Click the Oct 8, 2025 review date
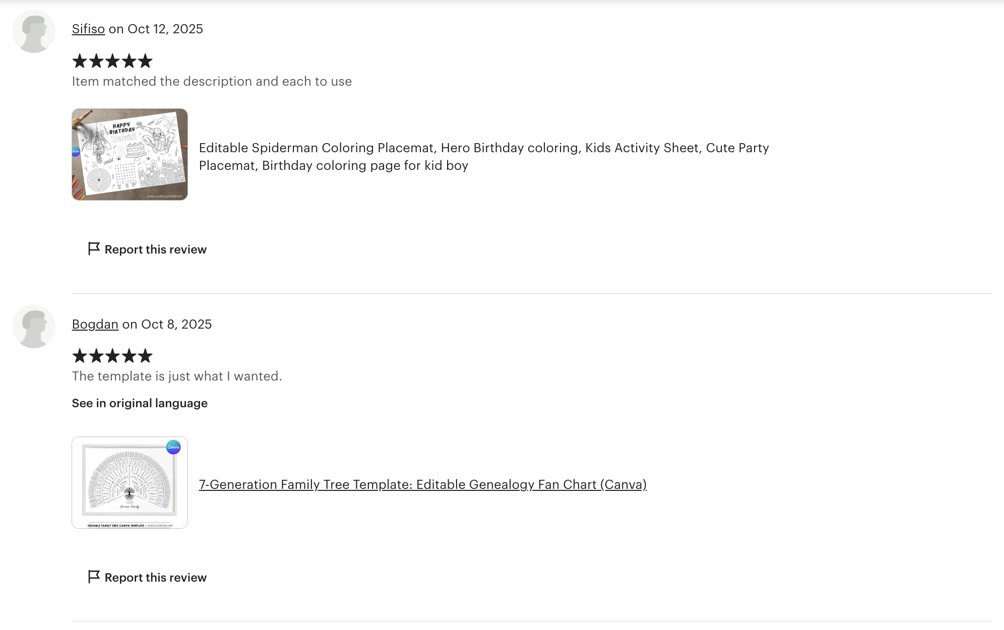Viewport: 1004px width, 630px height. coord(176,324)
